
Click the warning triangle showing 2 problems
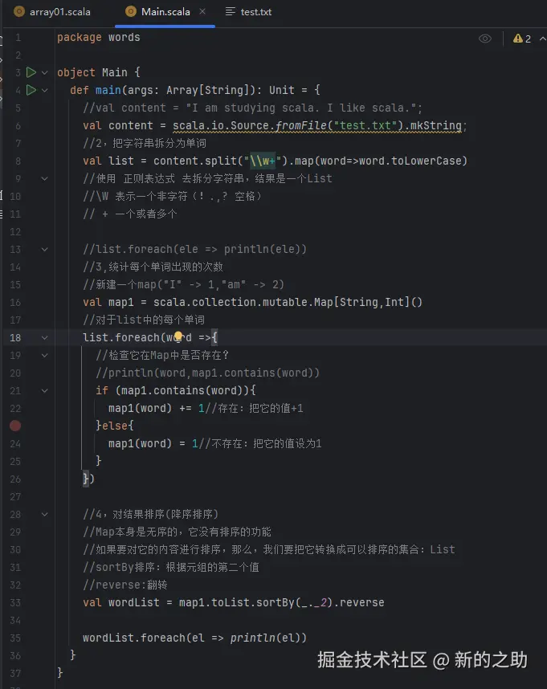(x=519, y=37)
